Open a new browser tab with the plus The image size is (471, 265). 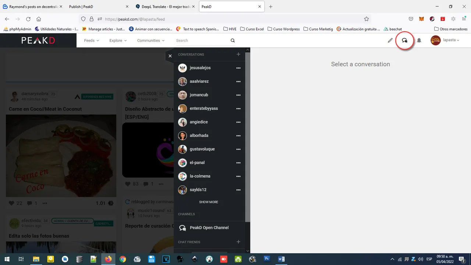(271, 7)
